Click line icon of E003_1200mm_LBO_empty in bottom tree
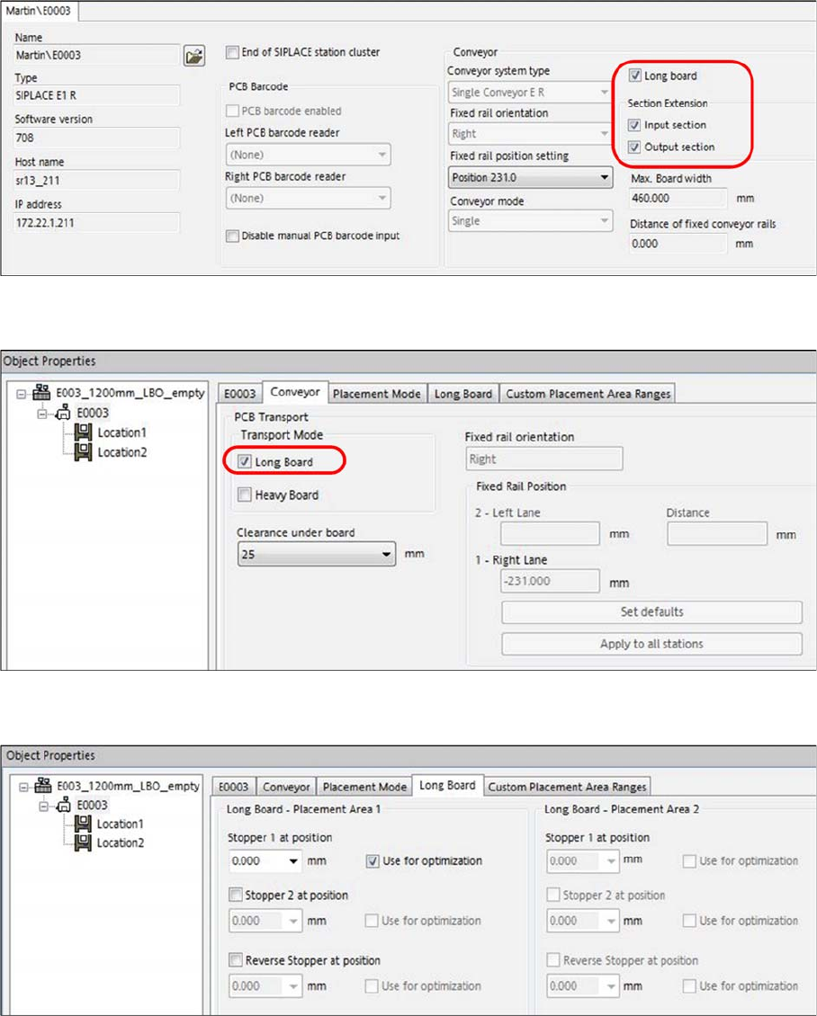817x1016 pixels. coord(43,785)
